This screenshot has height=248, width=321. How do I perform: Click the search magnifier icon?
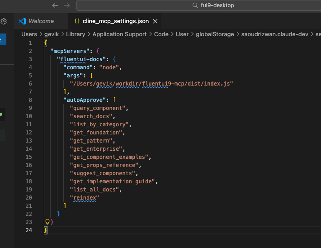tap(195, 5)
